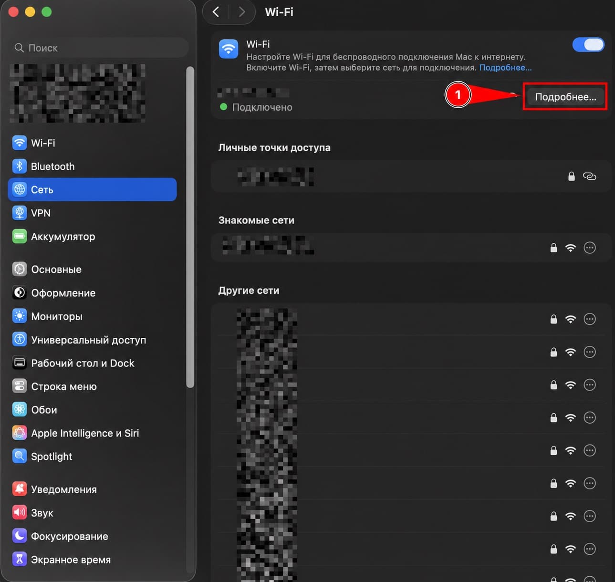Click the Личные точки доступа heading
The height and width of the screenshot is (582, 615).
274,147
